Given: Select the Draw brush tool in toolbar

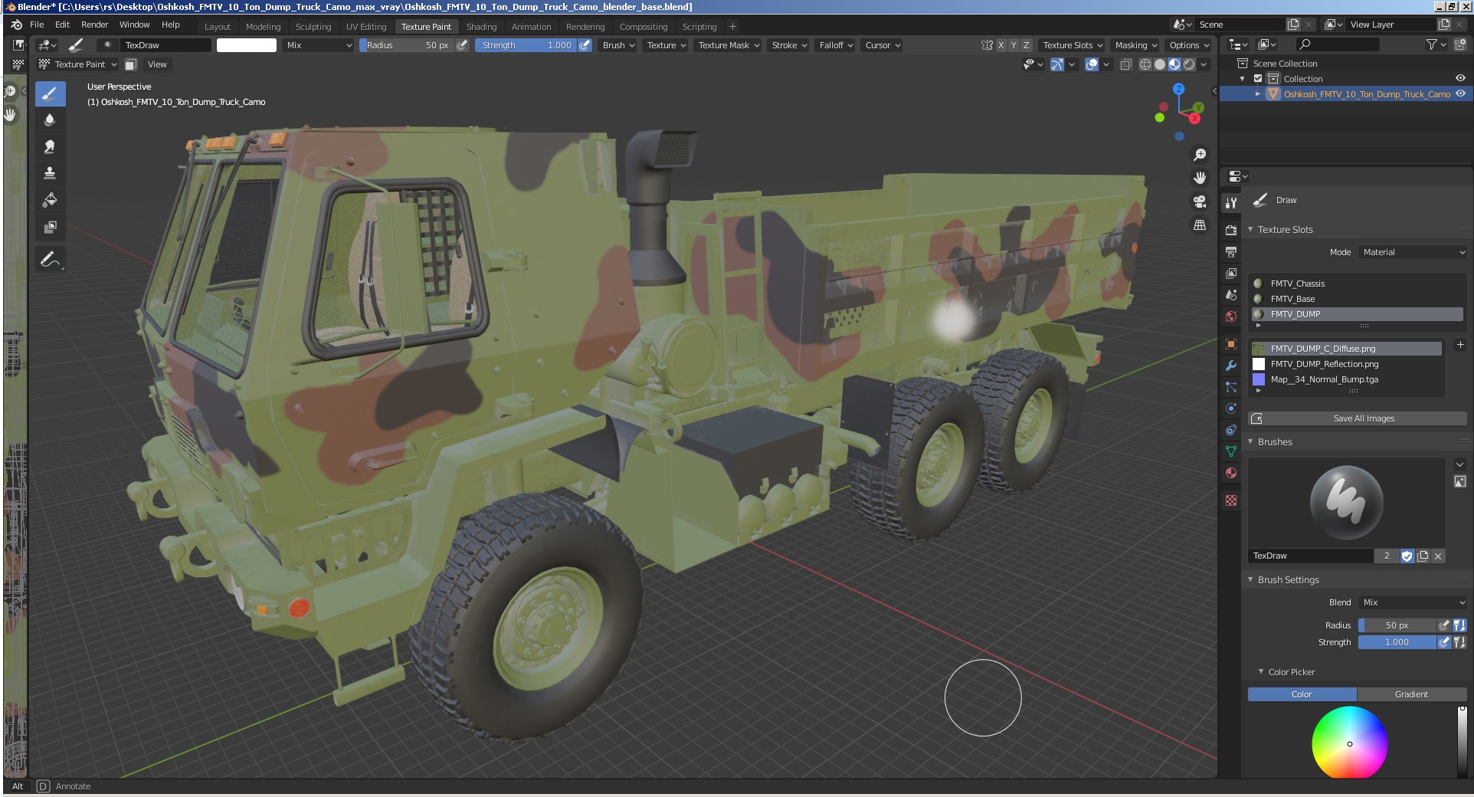Looking at the screenshot, I should point(50,94).
